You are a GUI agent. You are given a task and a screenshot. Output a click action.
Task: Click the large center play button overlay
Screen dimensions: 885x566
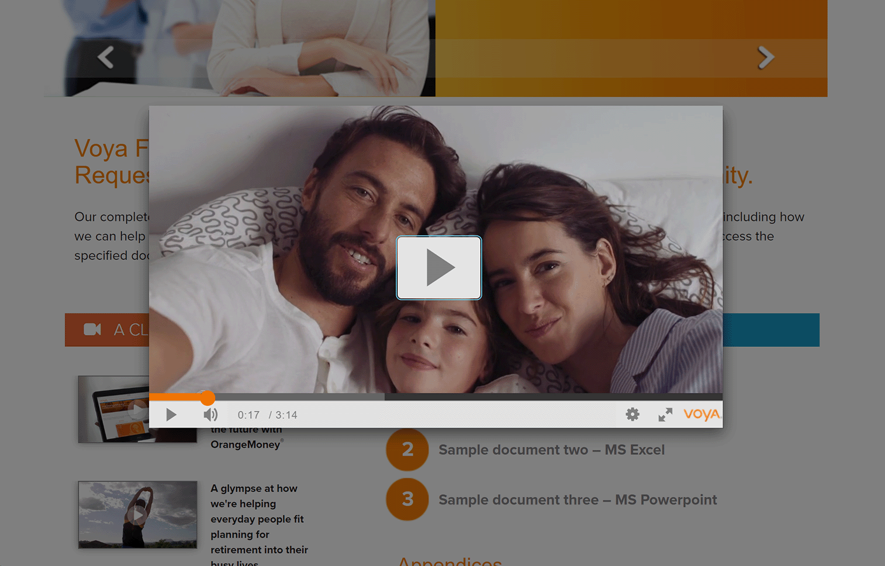pos(439,268)
